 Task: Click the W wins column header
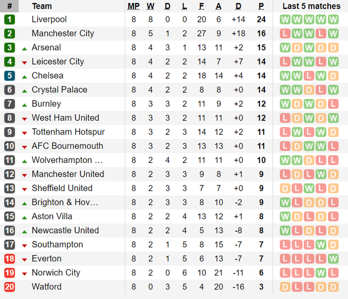[x=150, y=6]
